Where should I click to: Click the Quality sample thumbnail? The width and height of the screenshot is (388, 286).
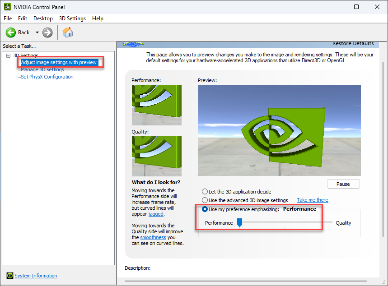coord(157,156)
